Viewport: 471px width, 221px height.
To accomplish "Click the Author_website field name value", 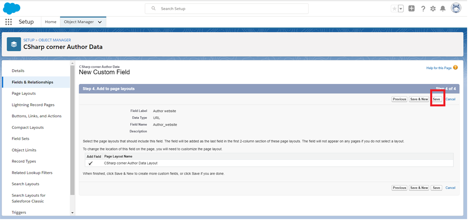I will click(165, 125).
